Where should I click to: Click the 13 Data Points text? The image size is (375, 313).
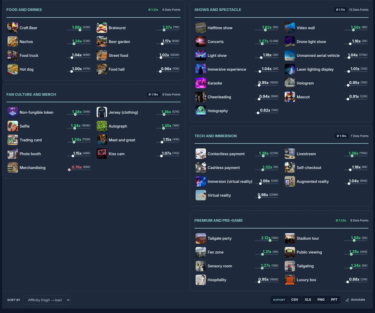(x=359, y=10)
